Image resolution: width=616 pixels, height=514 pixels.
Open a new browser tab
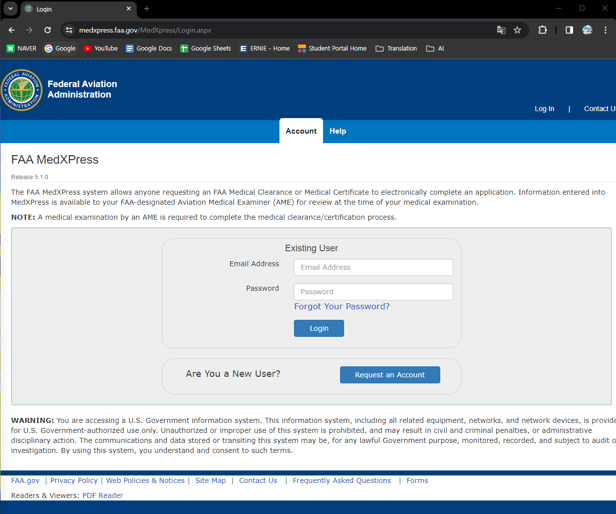tap(147, 9)
